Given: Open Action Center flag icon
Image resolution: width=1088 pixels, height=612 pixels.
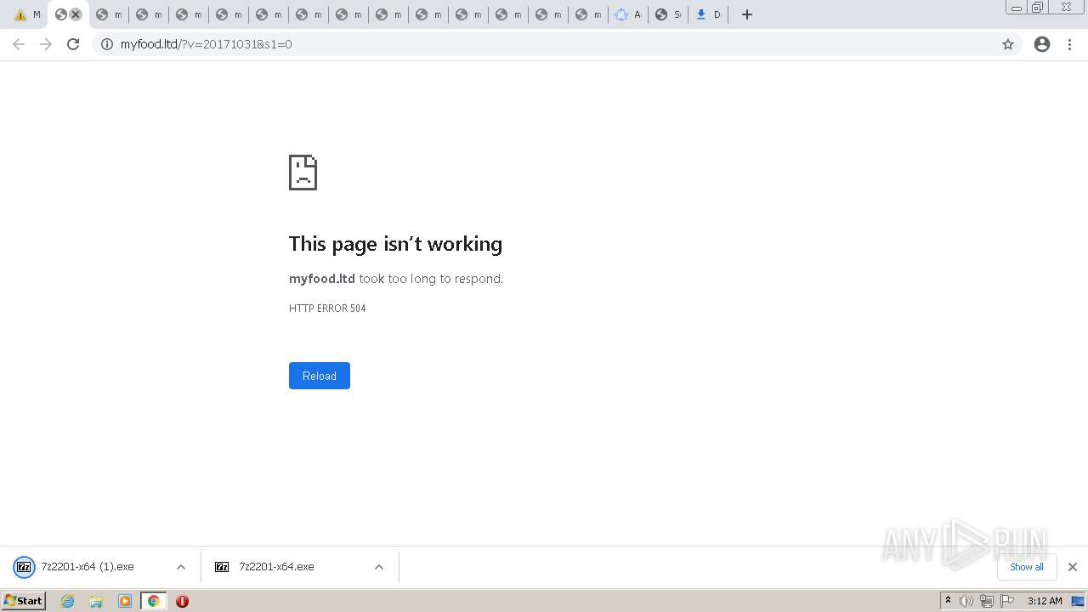Looking at the screenshot, I should pos(1007,601).
